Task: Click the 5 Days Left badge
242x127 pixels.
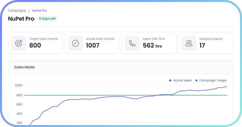Action: pyautogui.click(x=47, y=19)
